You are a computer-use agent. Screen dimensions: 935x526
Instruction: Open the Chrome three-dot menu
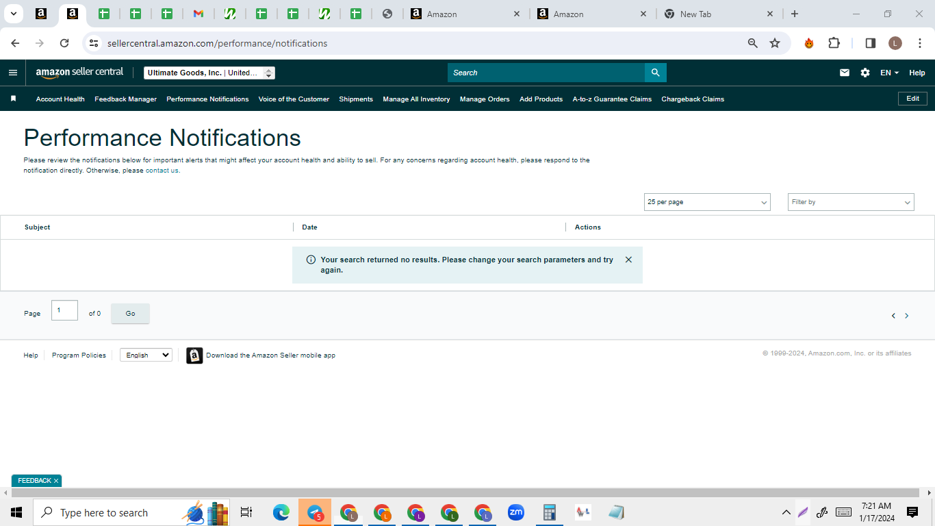tap(920, 43)
